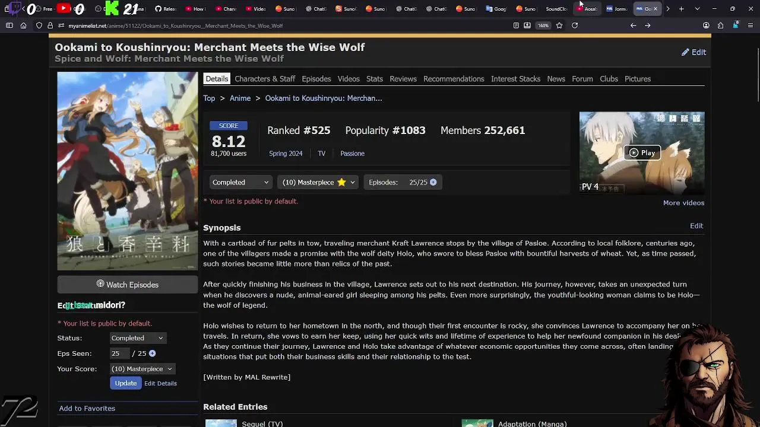Click the PV 4 video thumbnail
This screenshot has height=427, width=760.
pyautogui.click(x=642, y=153)
